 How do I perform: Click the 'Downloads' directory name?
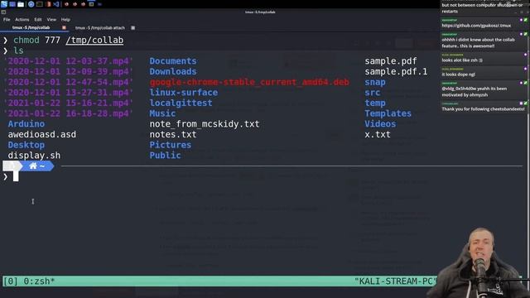click(x=173, y=72)
